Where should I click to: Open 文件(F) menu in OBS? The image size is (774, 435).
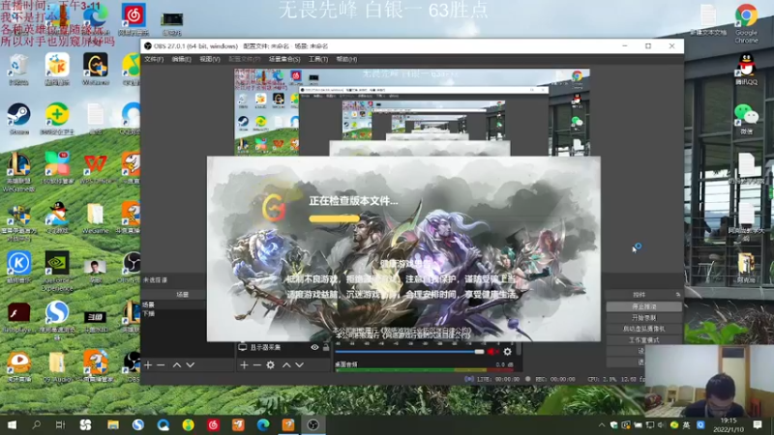coord(154,59)
